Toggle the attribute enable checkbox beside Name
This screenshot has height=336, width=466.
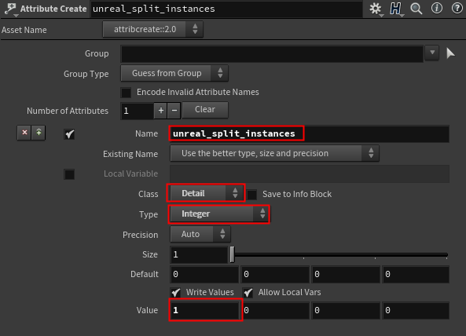pos(69,134)
